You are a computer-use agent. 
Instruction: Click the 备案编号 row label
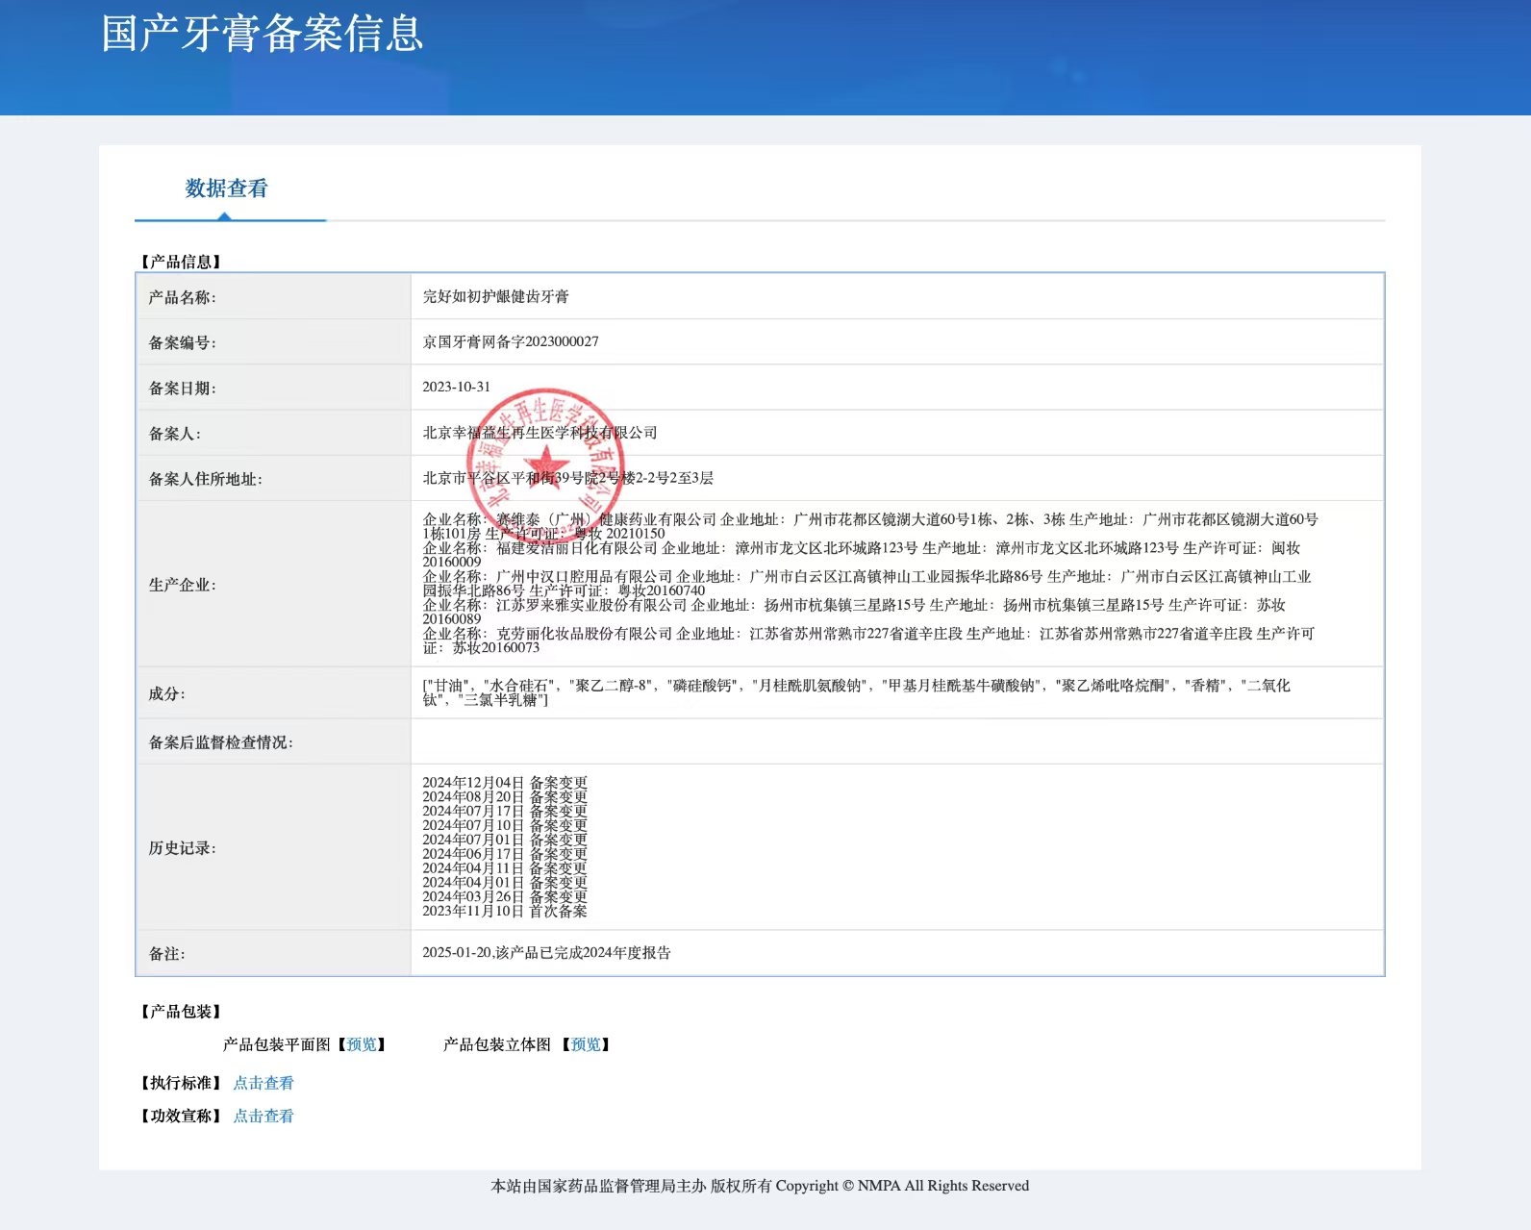(183, 342)
